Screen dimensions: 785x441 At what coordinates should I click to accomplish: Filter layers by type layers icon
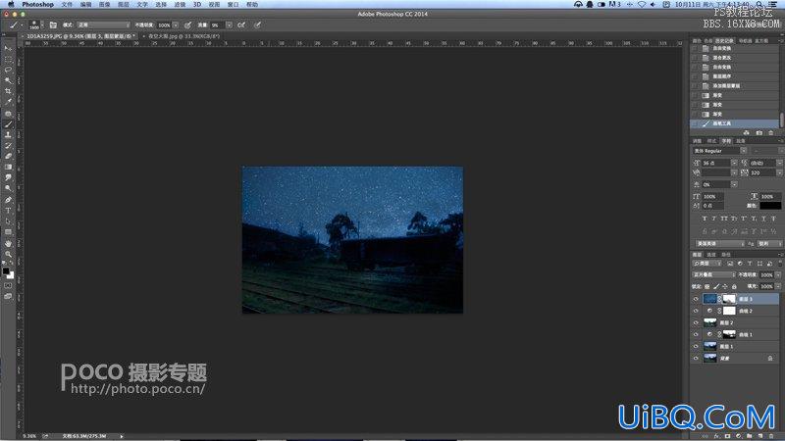coord(750,264)
